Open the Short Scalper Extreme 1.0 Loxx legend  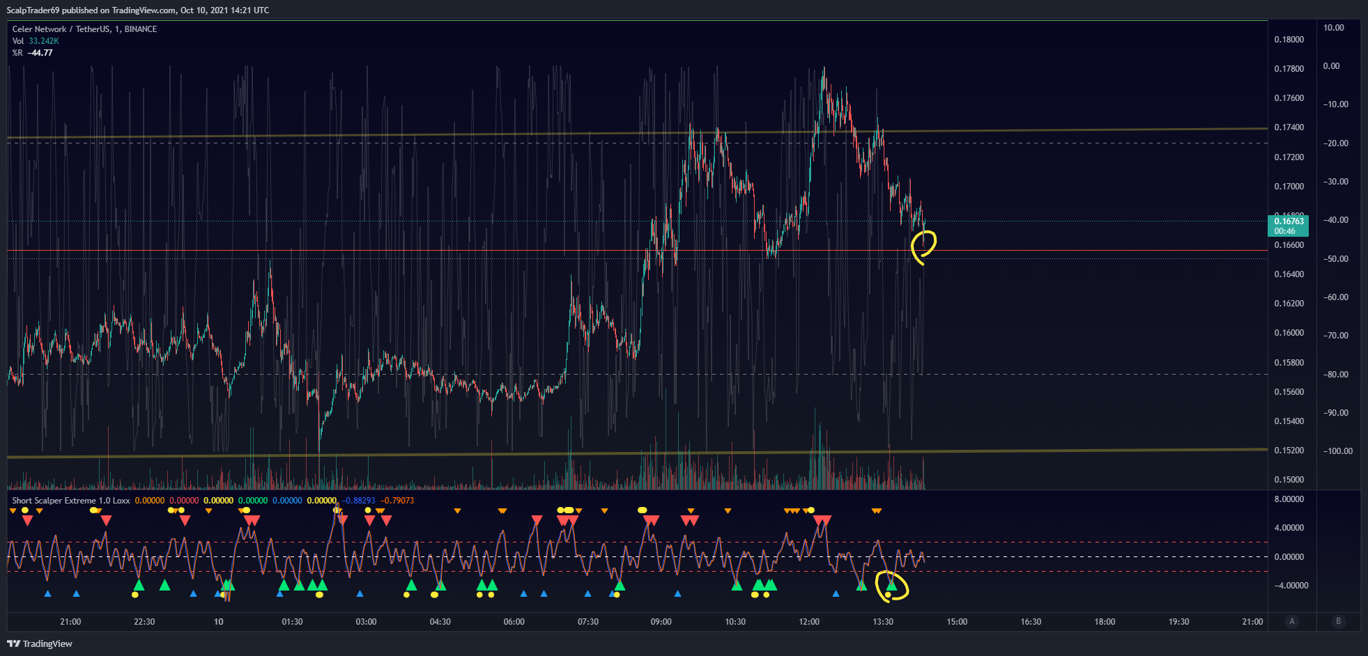(x=71, y=501)
